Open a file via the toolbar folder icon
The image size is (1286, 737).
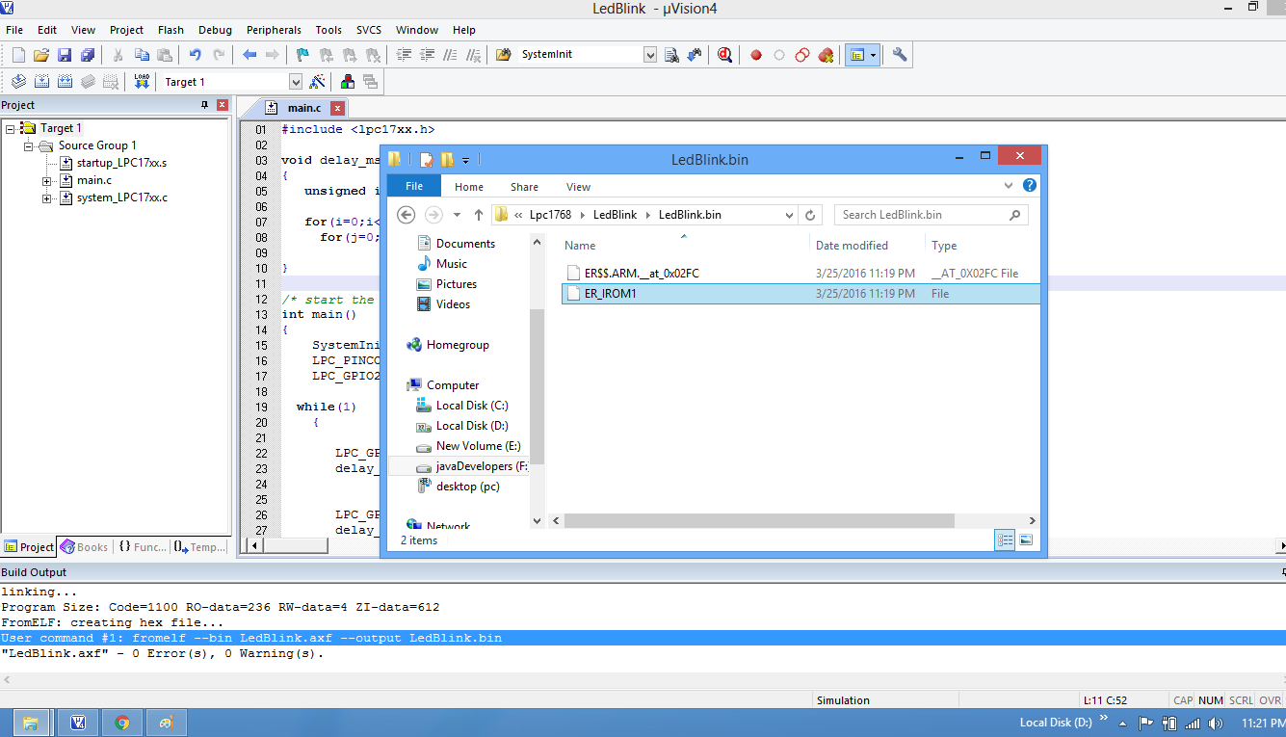41,55
